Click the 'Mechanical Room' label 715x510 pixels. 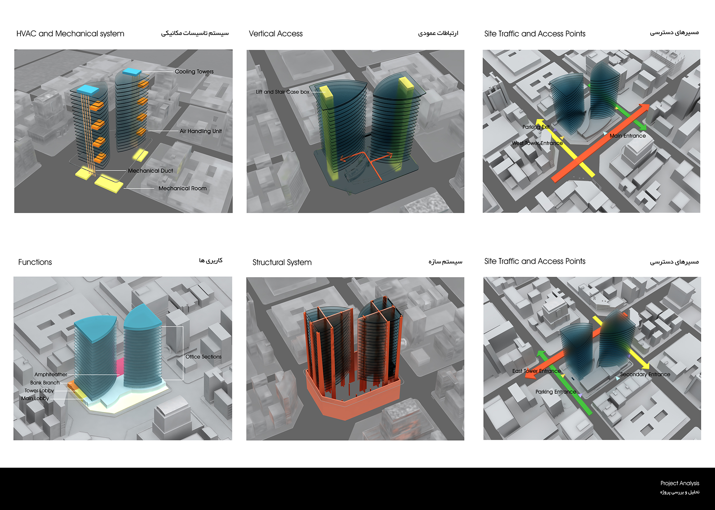pos(182,188)
